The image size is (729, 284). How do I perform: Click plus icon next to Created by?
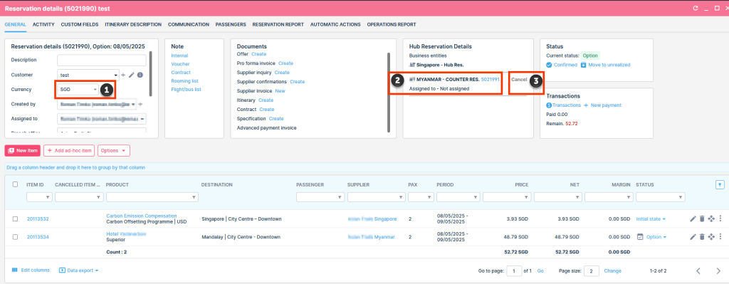pyautogui.click(x=140, y=104)
